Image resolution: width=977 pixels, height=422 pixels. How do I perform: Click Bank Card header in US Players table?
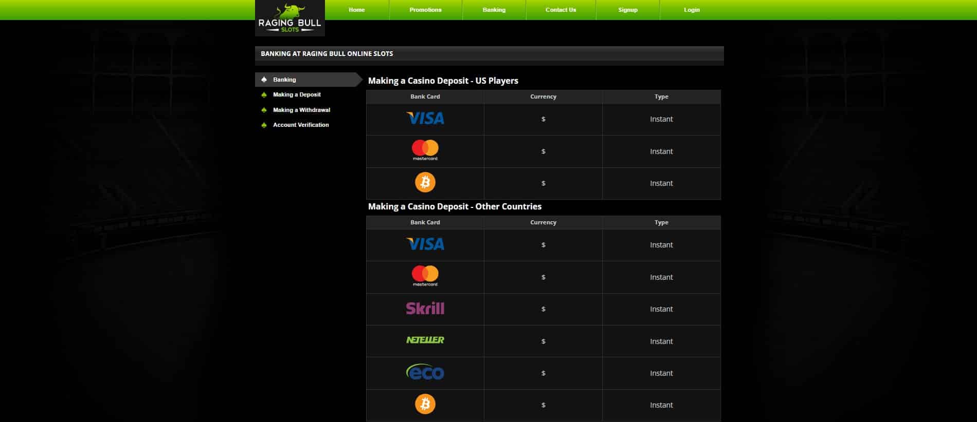point(425,97)
